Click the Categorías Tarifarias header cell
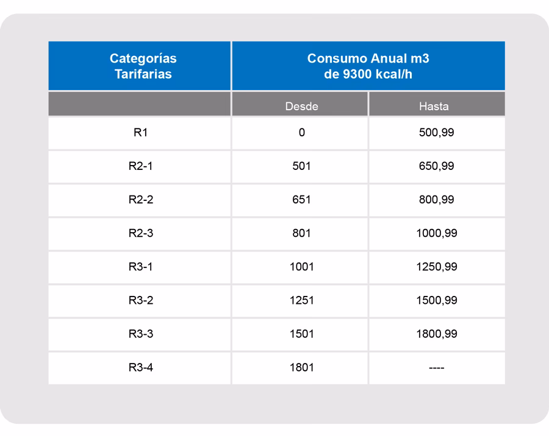549x436 pixels. [143, 66]
